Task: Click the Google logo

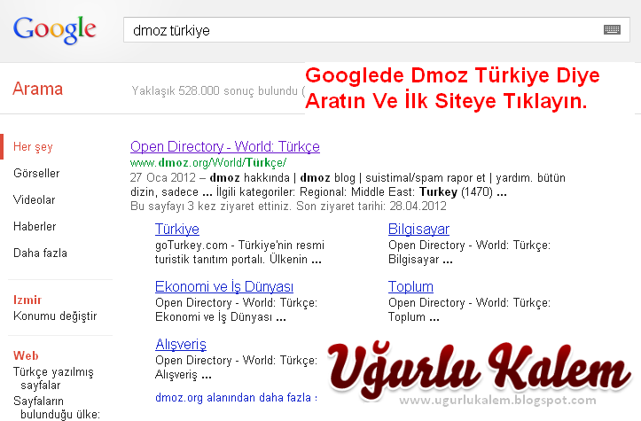Action: [55, 29]
